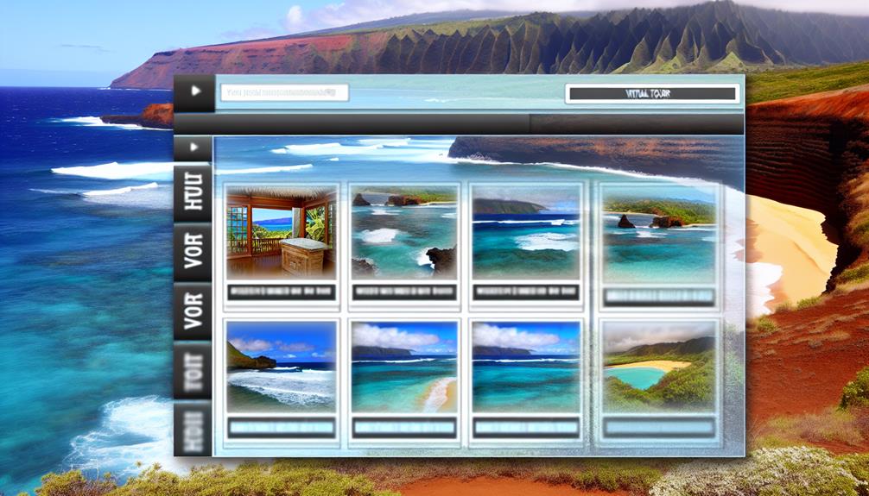Open the cloudy turquoise bay thumbnail without a beach
The width and height of the screenshot is (869, 496).
pos(525,367)
